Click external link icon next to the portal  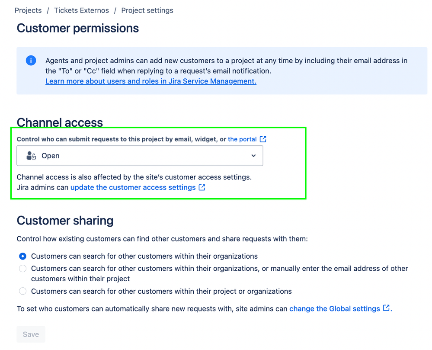(263, 139)
